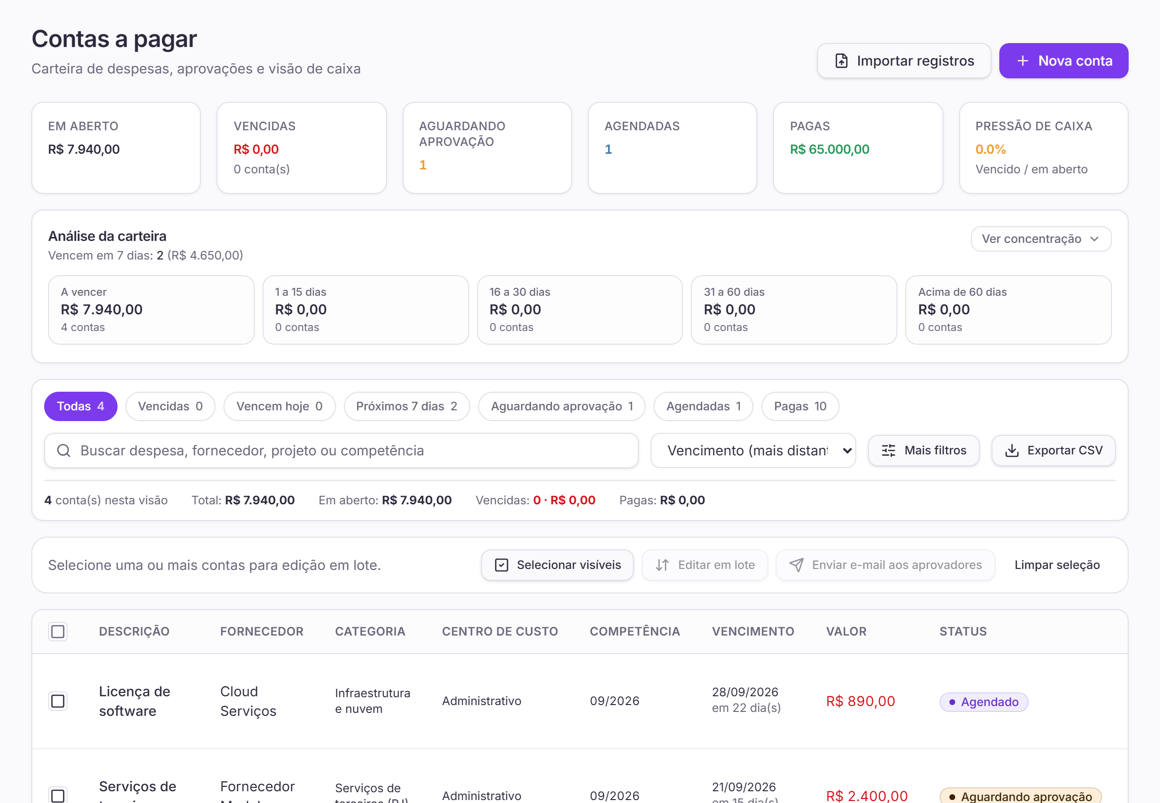The height and width of the screenshot is (803, 1160).
Task: Open the Ver concentração dropdown
Action: [x=1041, y=239]
